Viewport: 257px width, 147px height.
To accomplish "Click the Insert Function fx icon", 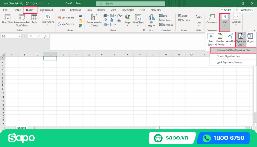I will (45, 37).
